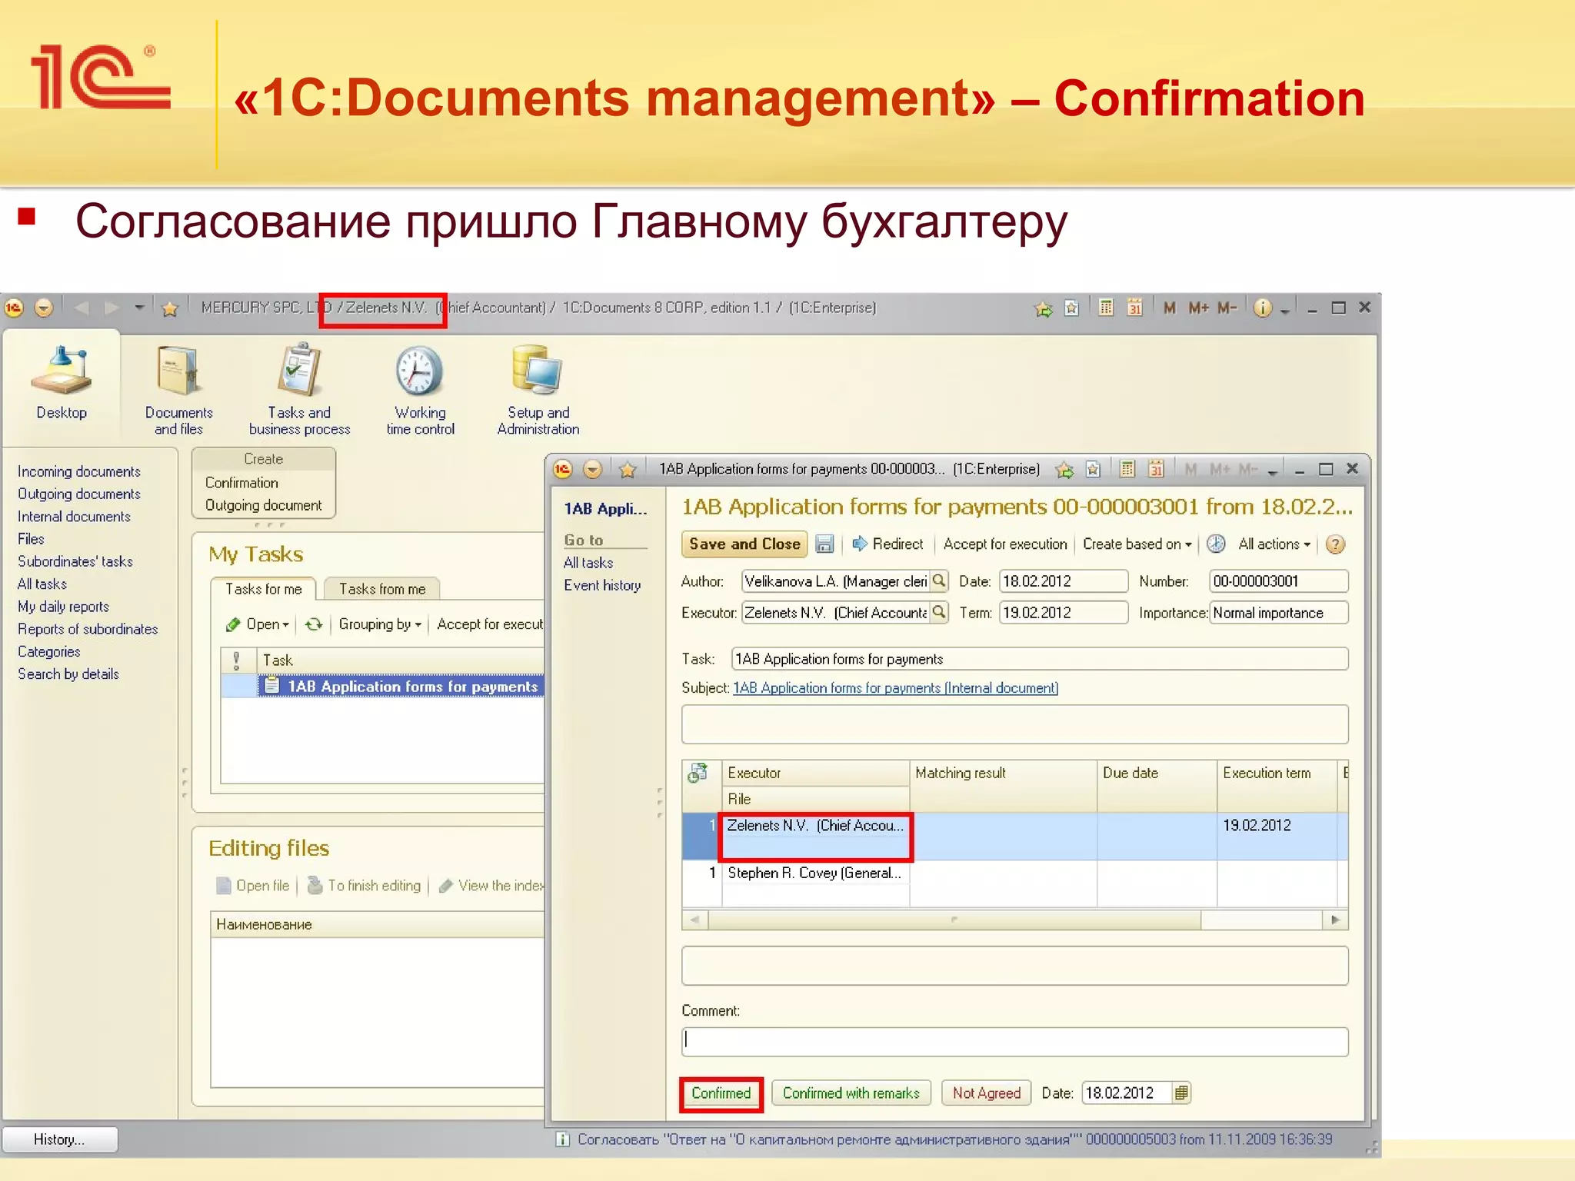Click the save diskette icon in task form
The height and width of the screenshot is (1181, 1575).
coord(824,544)
